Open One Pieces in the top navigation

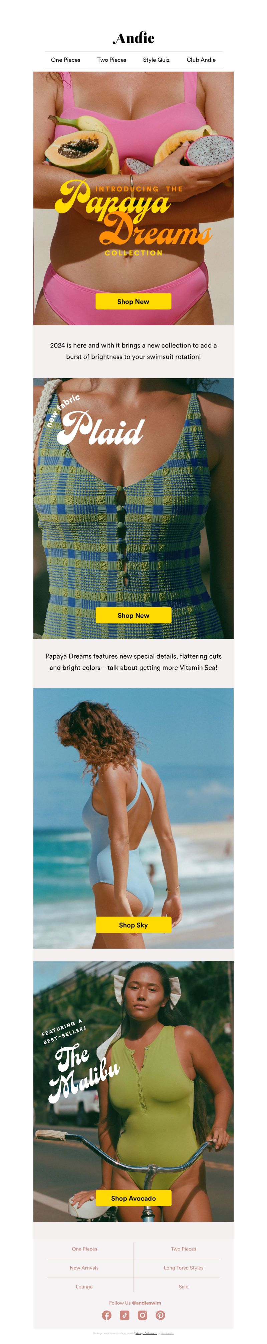pos(65,60)
